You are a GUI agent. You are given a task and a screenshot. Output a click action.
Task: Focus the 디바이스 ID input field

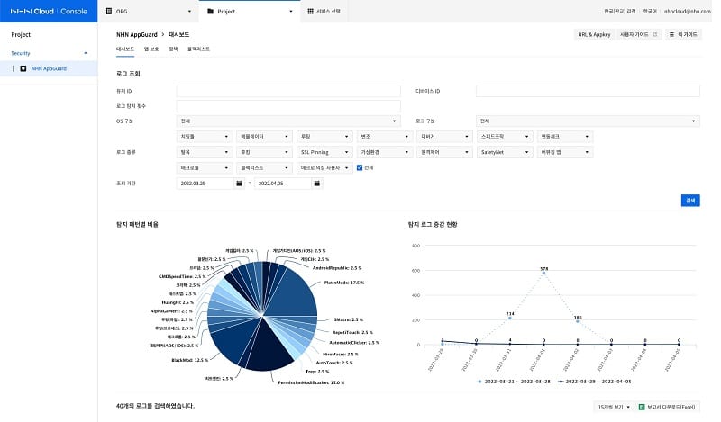point(588,91)
